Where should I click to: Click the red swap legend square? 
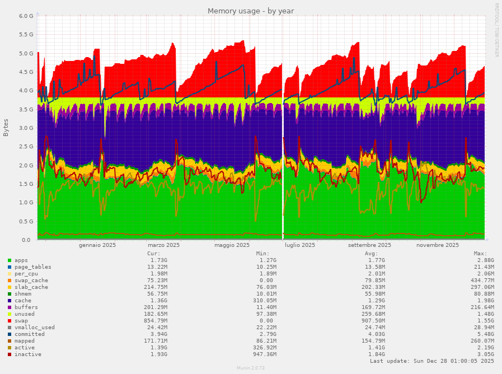(9, 321)
